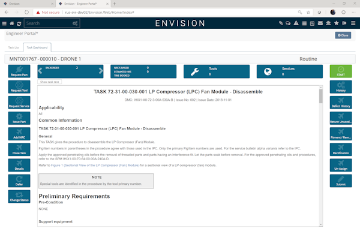
Task: Open the hamburger menu in the Envision header
Action: (4, 23)
